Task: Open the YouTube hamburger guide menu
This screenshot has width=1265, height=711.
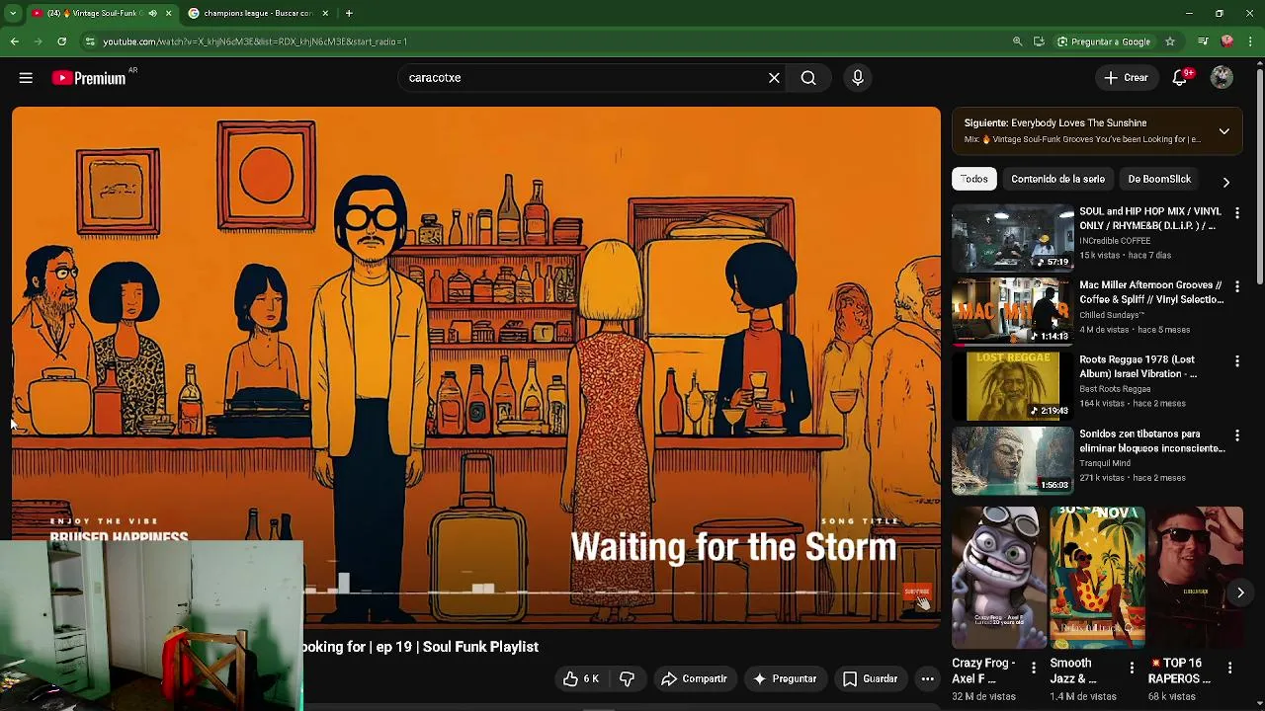Action: click(26, 78)
